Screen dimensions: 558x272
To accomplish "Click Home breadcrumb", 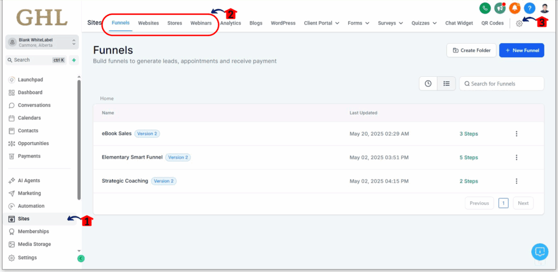I will tap(107, 98).
